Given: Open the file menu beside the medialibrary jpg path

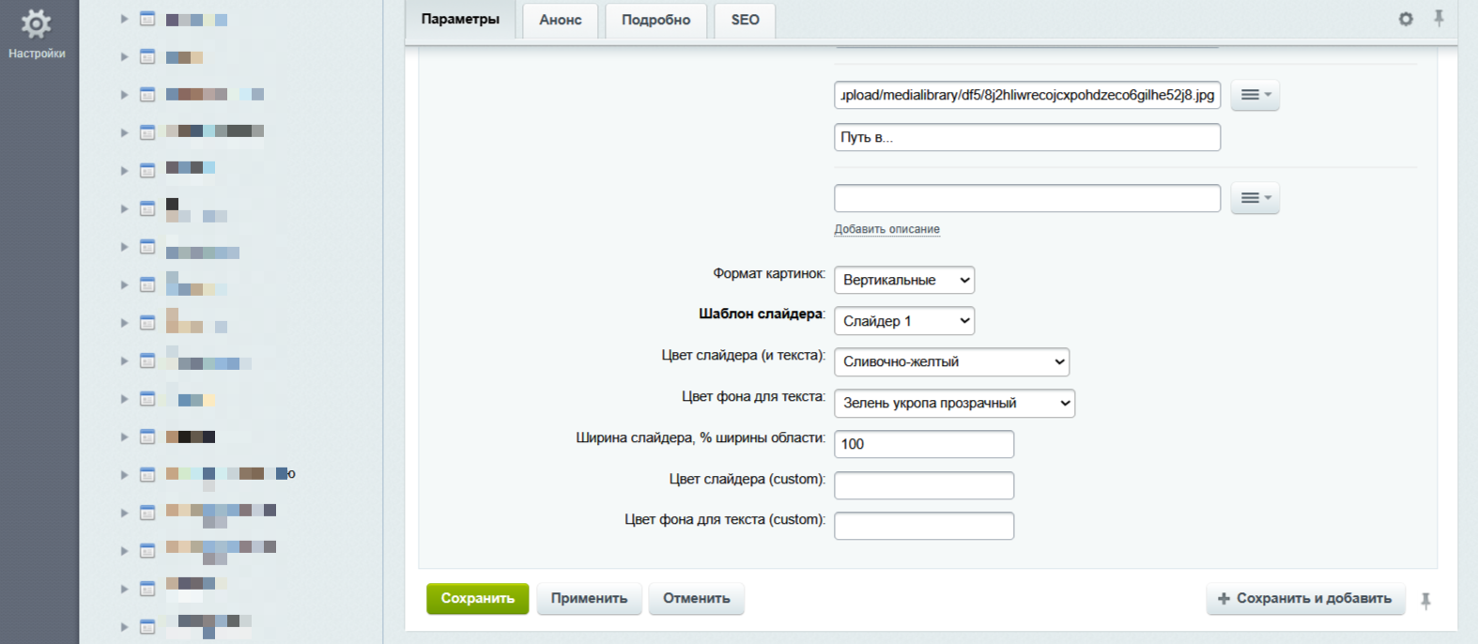Looking at the screenshot, I should coord(1255,95).
